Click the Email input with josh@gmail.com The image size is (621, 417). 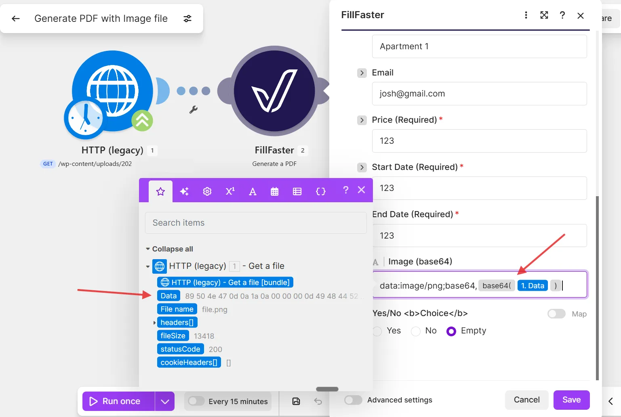[x=479, y=94]
